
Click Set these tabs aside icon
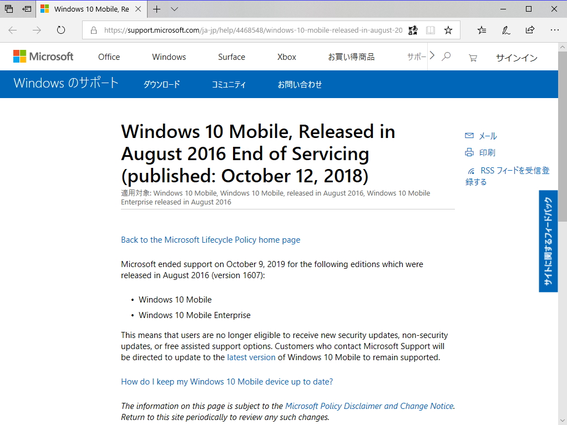27,9
